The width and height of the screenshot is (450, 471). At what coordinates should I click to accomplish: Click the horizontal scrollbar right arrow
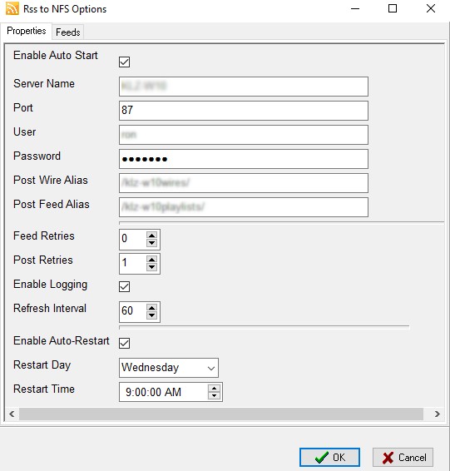tap(437, 414)
